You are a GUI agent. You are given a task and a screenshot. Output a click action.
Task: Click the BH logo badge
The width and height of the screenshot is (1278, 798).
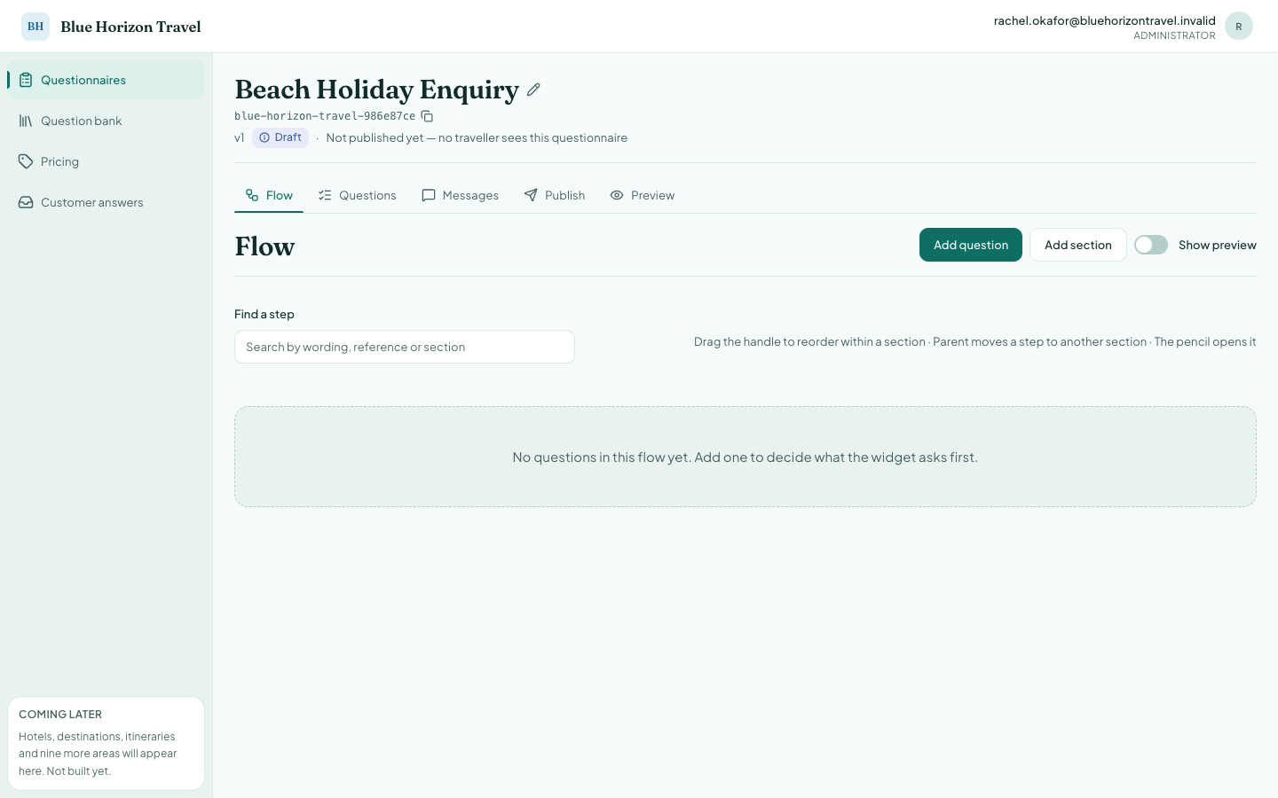coord(35,27)
